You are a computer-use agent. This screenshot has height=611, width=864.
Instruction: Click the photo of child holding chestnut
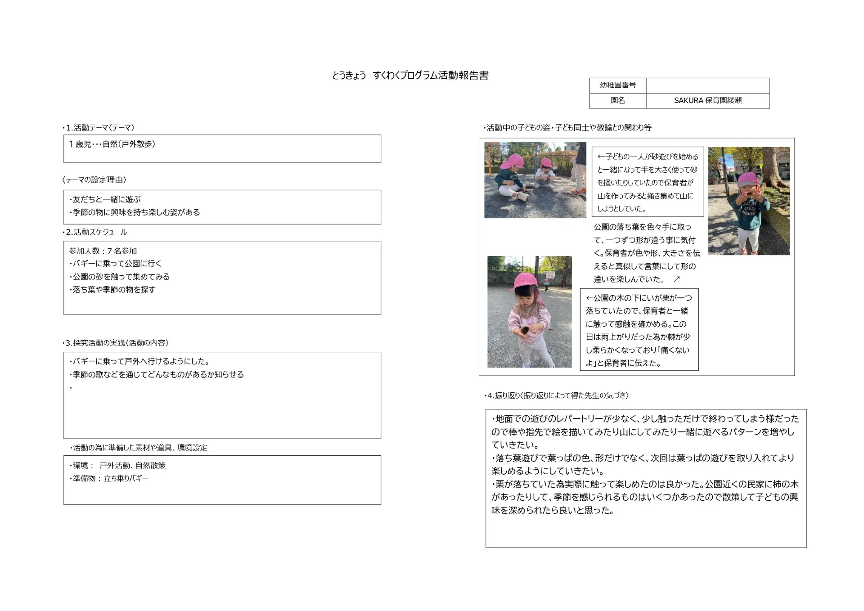529,312
